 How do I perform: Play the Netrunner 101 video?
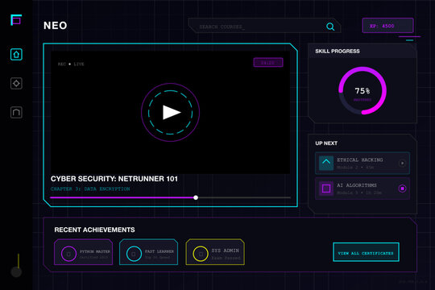pos(170,113)
